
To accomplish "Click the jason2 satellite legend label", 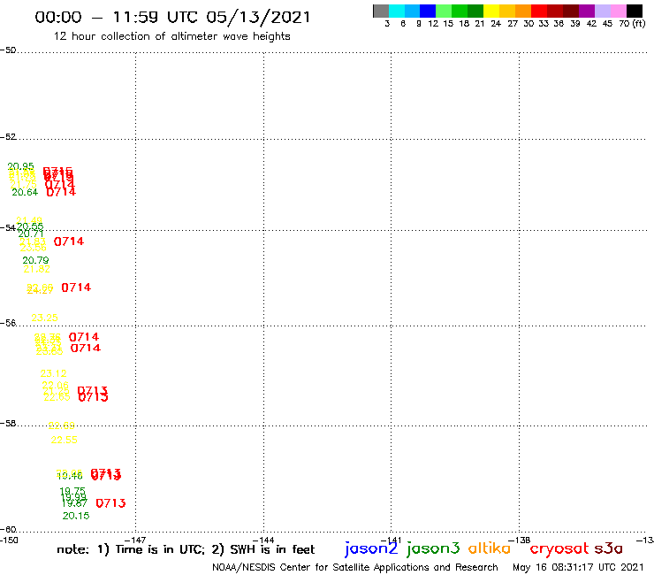I will point(371,548).
